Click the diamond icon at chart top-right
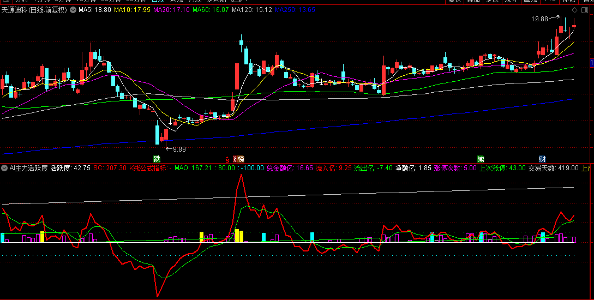Image resolution: width=594 pixels, height=300 pixels. pos(575,10)
